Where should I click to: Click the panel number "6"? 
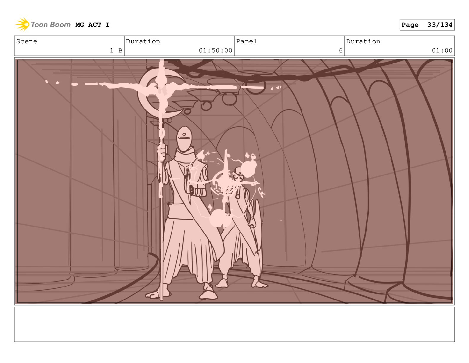[x=341, y=51]
